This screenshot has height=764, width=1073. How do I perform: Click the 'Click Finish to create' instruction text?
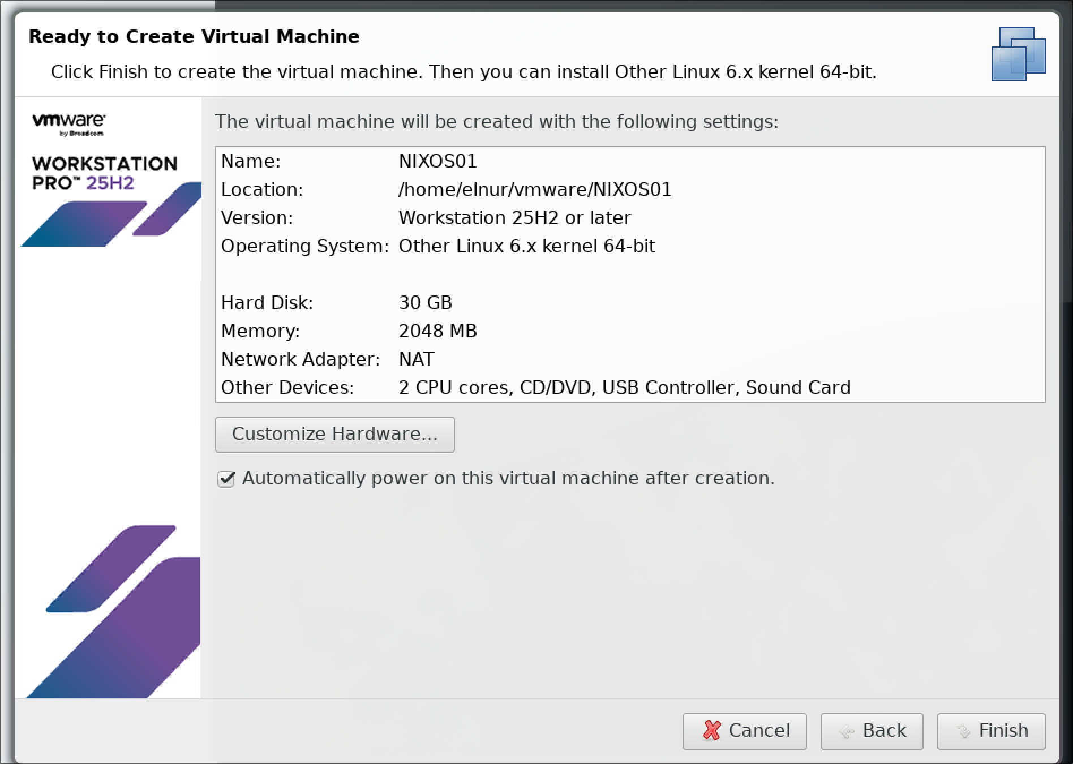point(463,72)
